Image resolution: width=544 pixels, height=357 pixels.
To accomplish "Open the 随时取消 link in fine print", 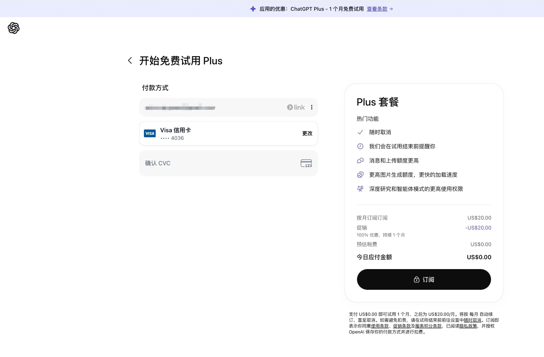I will click(472, 320).
